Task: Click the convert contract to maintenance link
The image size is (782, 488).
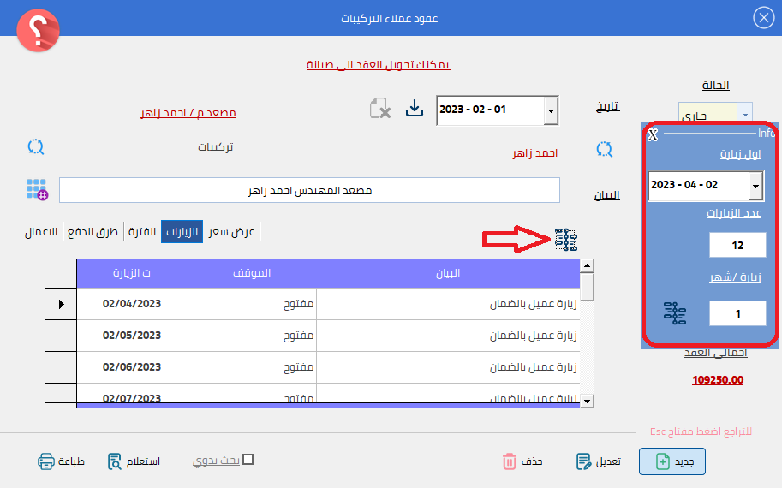Action: tap(379, 65)
